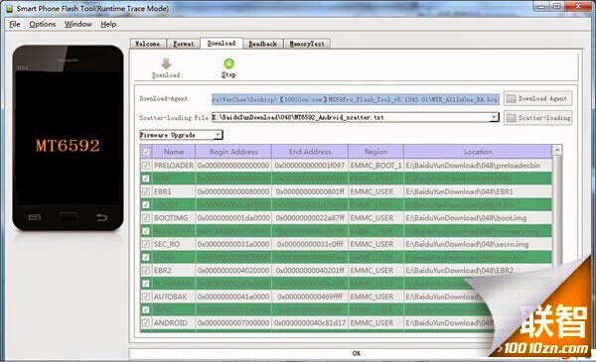This screenshot has height=362, width=596.
Task: Open the File menu
Action: point(15,24)
